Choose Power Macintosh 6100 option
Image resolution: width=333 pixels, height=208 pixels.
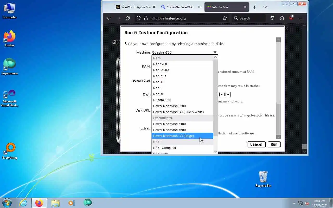182,124
